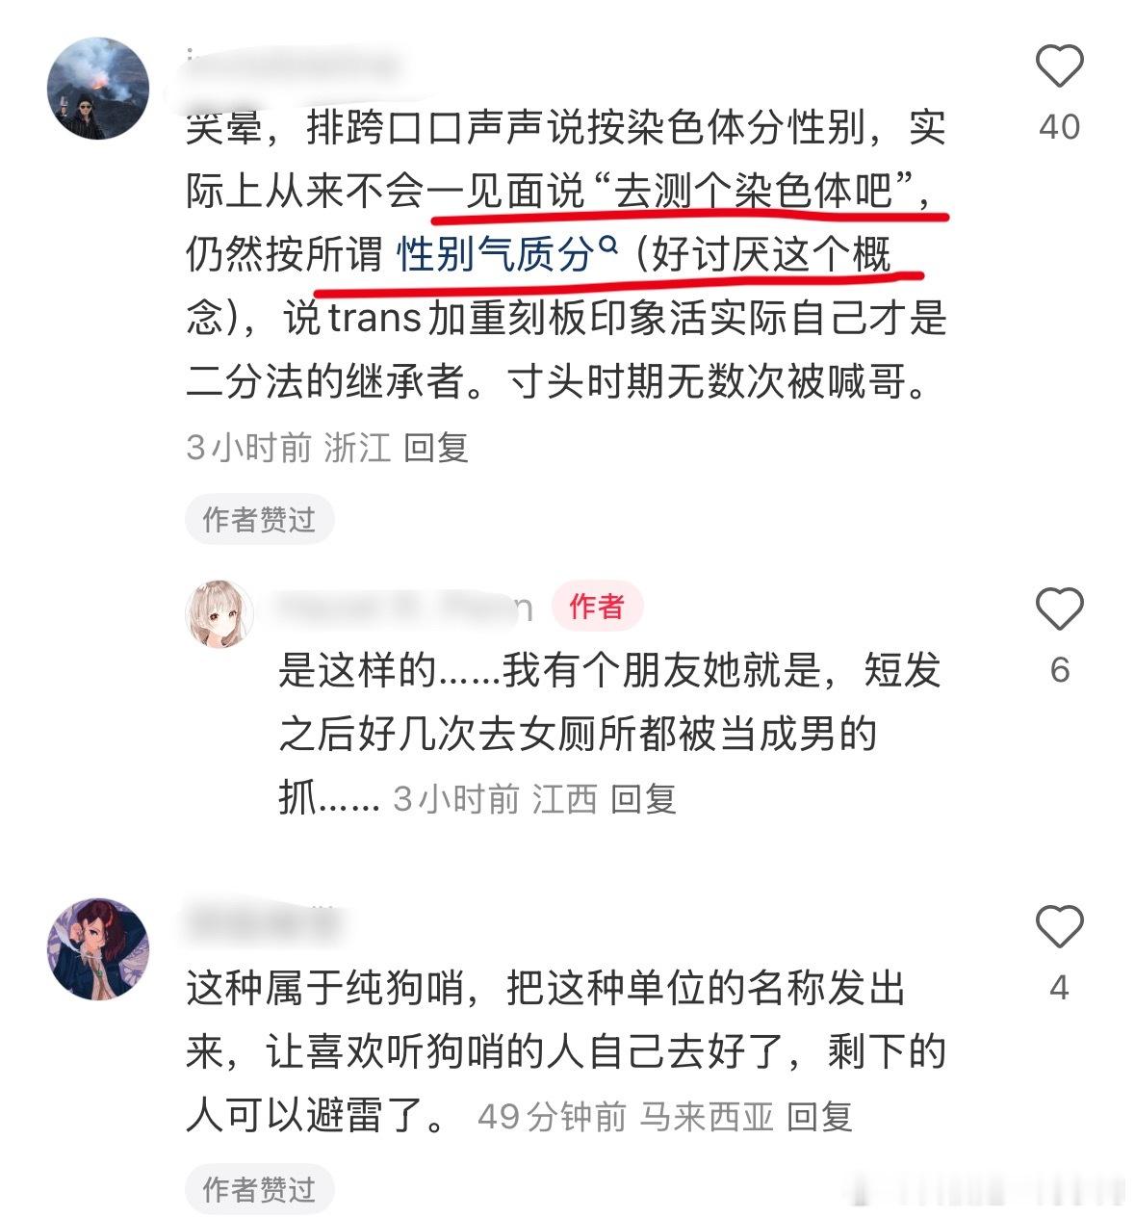The height and width of the screenshot is (1217, 1135).
Task: Open the volcano avatar profile
Action: (98, 89)
